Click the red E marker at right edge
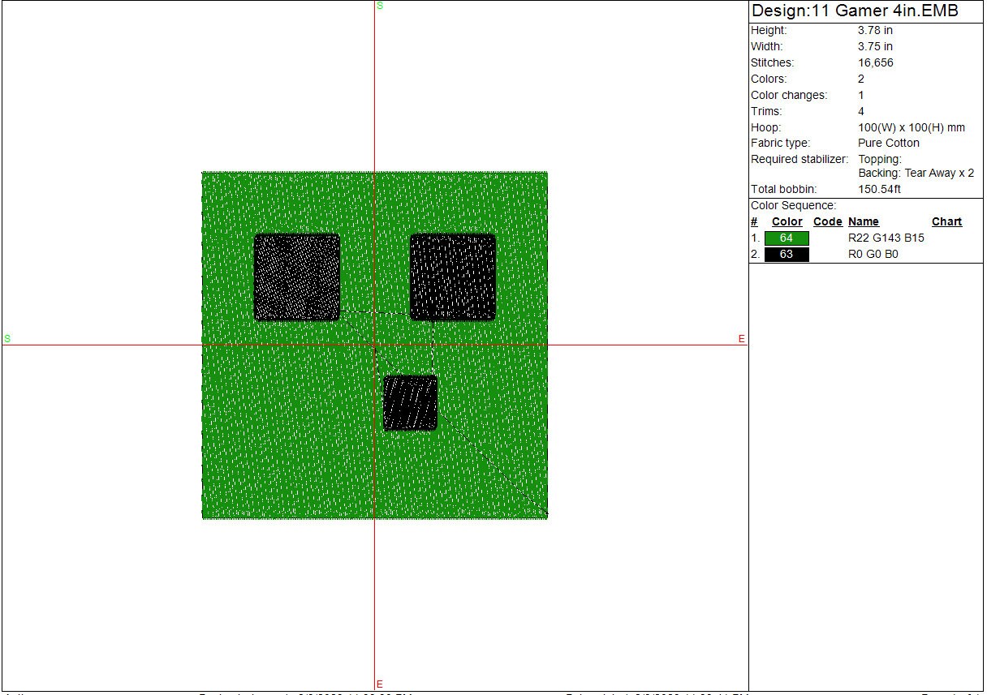The image size is (987, 695). click(x=742, y=339)
